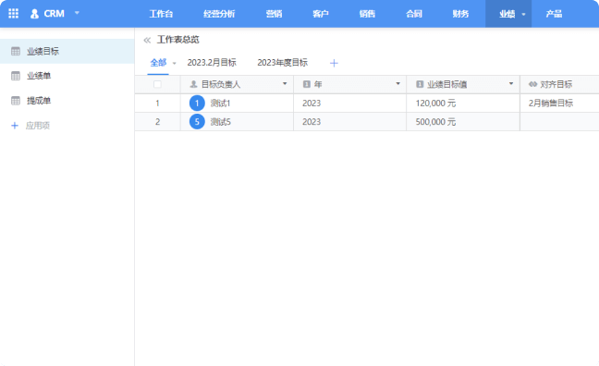Add a new 应用项

point(37,126)
